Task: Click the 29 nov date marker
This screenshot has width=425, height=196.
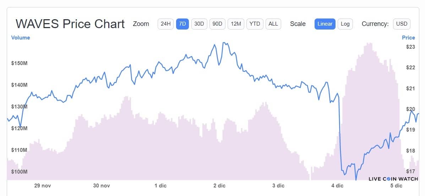Action: tap(43, 186)
